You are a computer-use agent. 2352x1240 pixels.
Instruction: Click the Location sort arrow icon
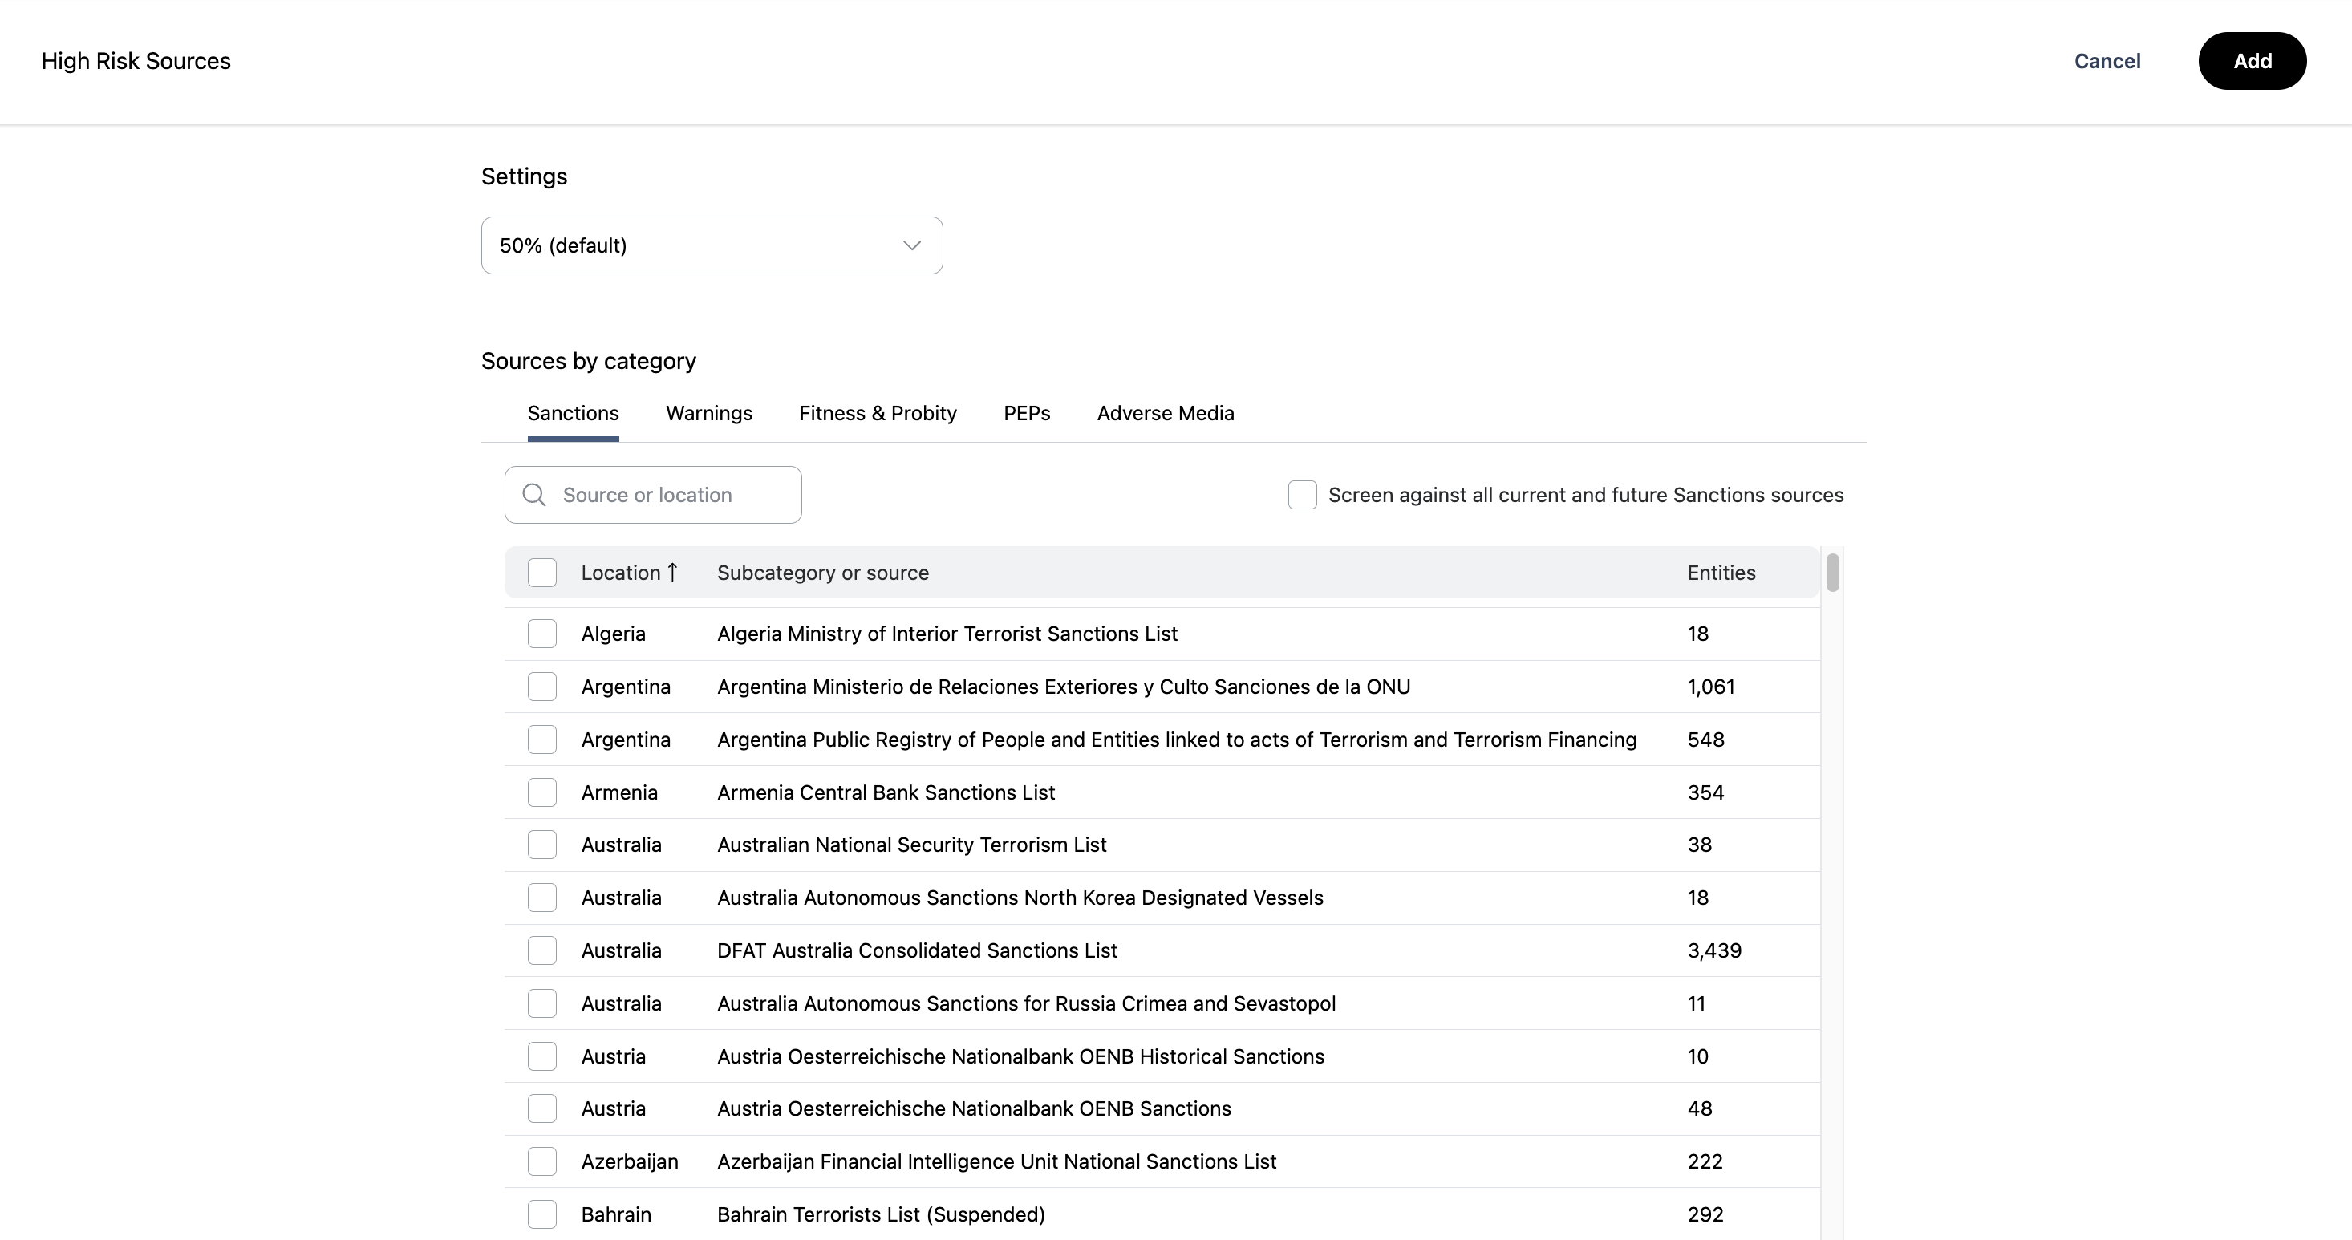point(673,573)
